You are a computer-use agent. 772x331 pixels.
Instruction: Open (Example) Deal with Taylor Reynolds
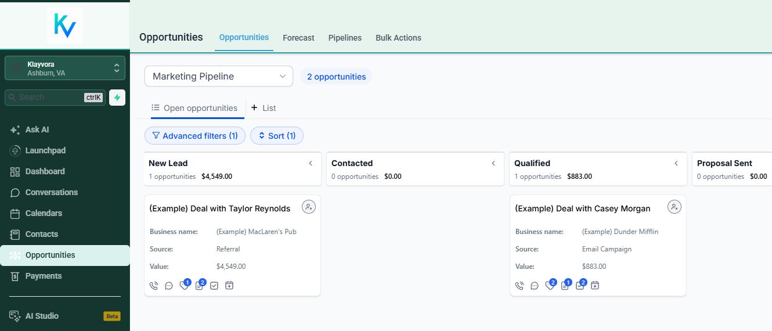coord(220,208)
